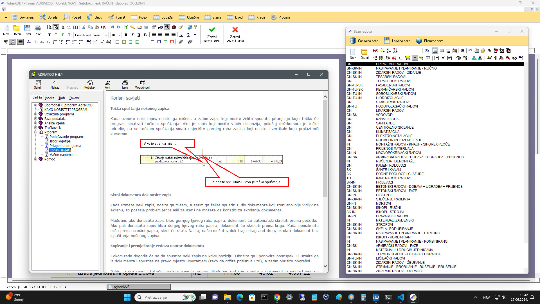
Task: Click Početak home button in Help
Action: (x=90, y=84)
